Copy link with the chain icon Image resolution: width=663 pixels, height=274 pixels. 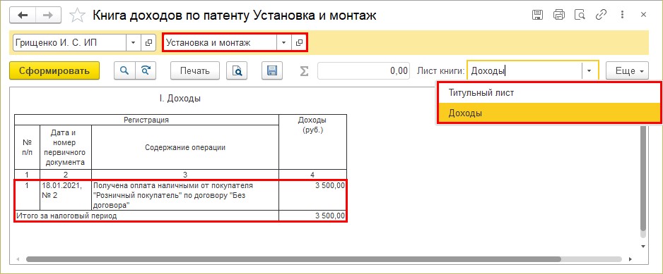coord(601,15)
